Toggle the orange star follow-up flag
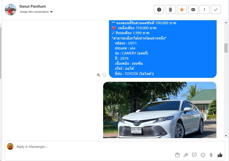Screen dimensions: 229x161 pyautogui.click(x=182, y=9)
